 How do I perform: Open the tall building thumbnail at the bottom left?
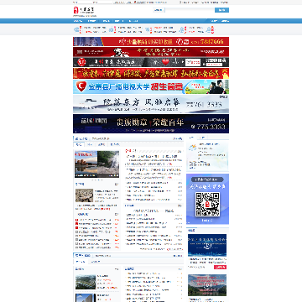click(86, 298)
